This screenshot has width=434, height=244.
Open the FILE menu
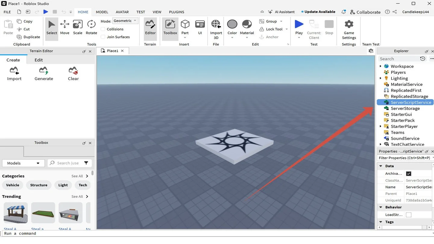[7, 12]
